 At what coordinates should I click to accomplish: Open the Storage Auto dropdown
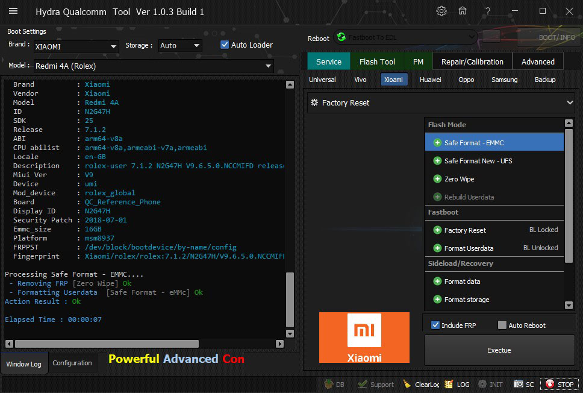[180, 45]
